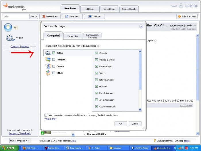Open Languages & Countries tab
201x151 pixels.
tap(92, 36)
